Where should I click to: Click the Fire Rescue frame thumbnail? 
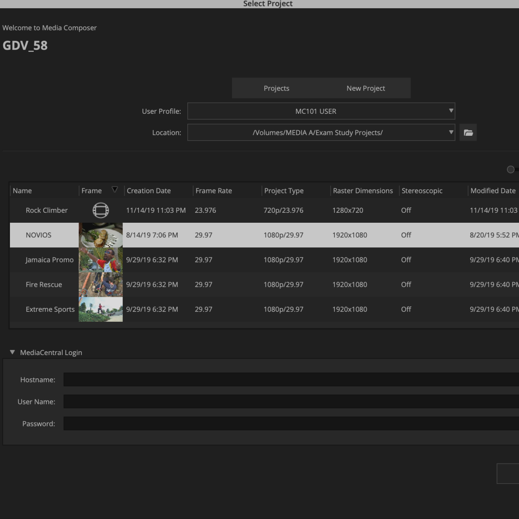point(101,285)
